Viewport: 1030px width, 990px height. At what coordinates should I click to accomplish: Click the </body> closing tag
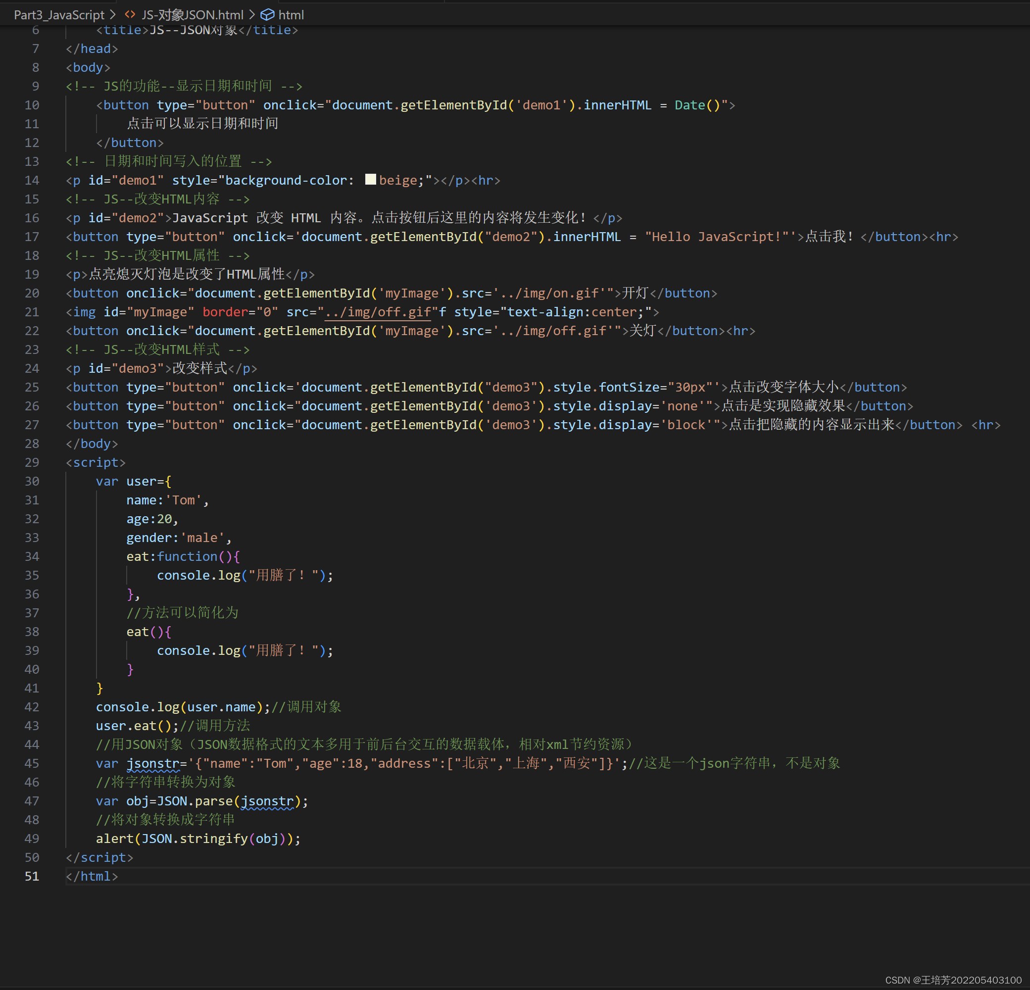[92, 444]
